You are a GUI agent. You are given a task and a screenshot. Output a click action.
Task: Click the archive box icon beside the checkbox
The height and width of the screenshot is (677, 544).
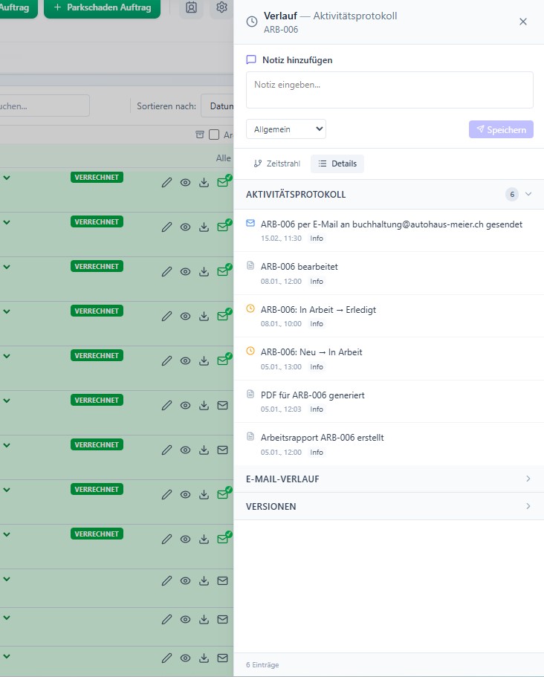pos(200,135)
